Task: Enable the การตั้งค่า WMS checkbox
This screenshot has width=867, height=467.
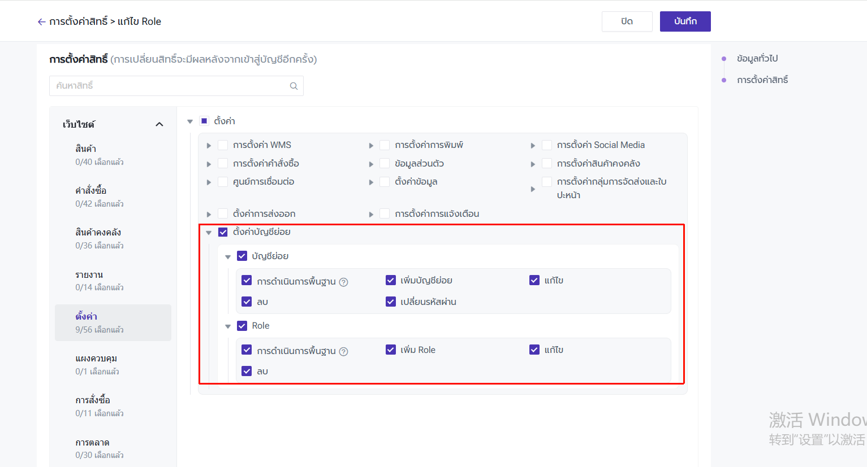Action: coord(223,145)
